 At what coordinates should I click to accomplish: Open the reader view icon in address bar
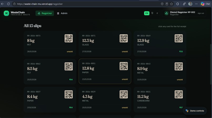click(x=167, y=4)
